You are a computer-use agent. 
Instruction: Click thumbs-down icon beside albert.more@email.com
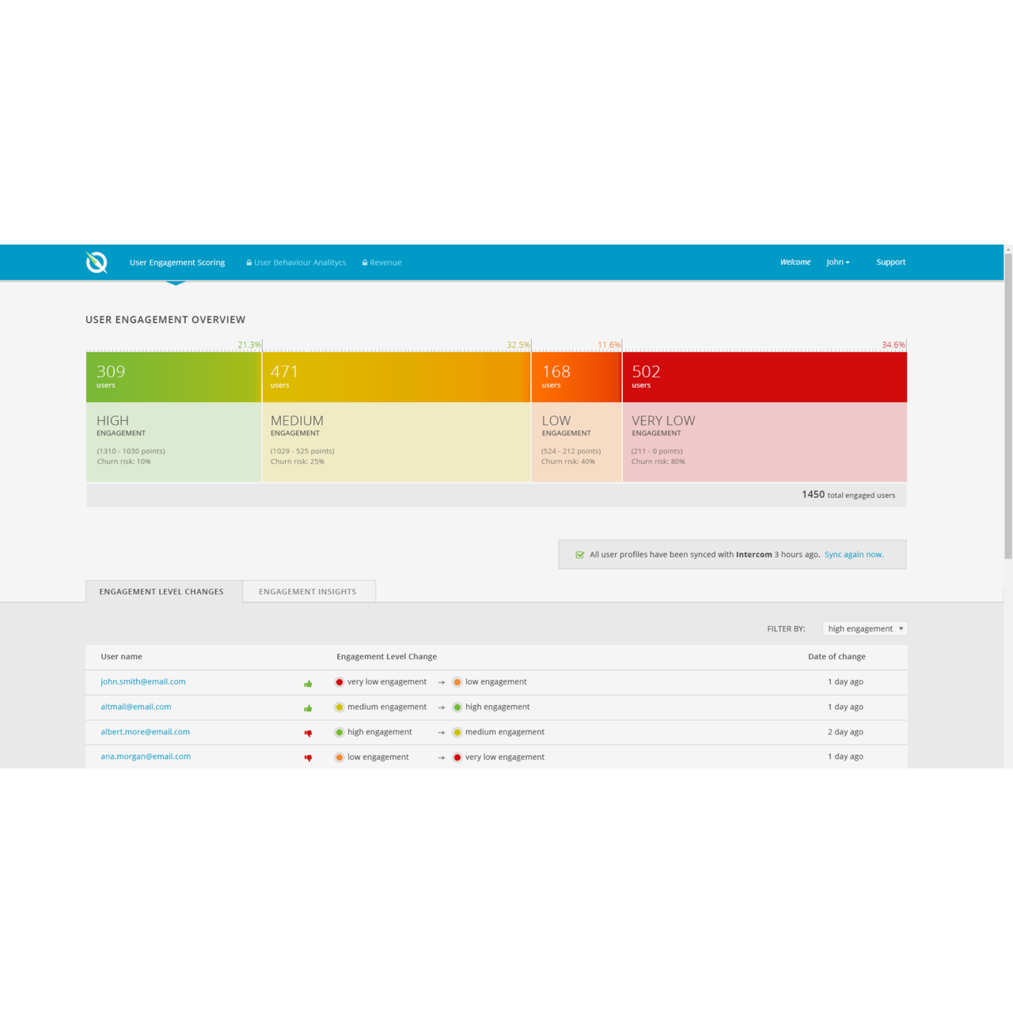click(x=308, y=733)
